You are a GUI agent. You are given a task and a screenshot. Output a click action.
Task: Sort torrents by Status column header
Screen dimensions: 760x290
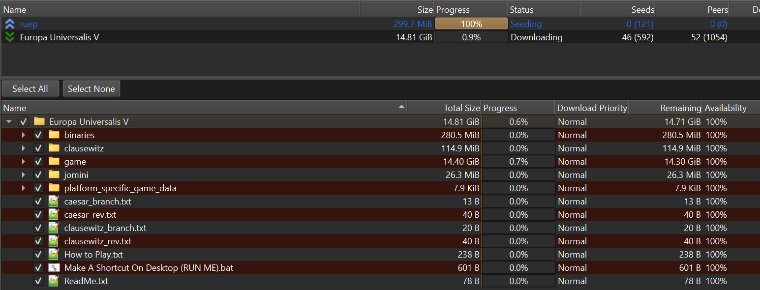(x=544, y=9)
